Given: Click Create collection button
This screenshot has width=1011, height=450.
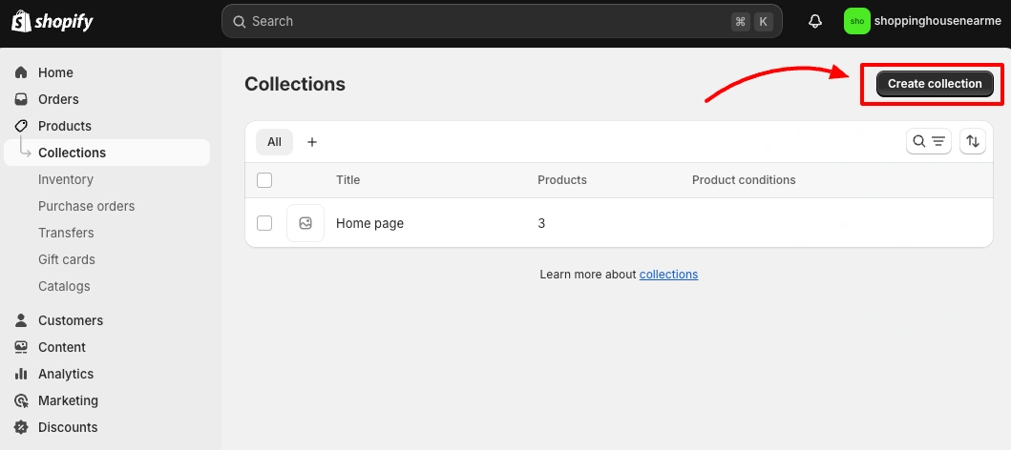Looking at the screenshot, I should tap(935, 84).
